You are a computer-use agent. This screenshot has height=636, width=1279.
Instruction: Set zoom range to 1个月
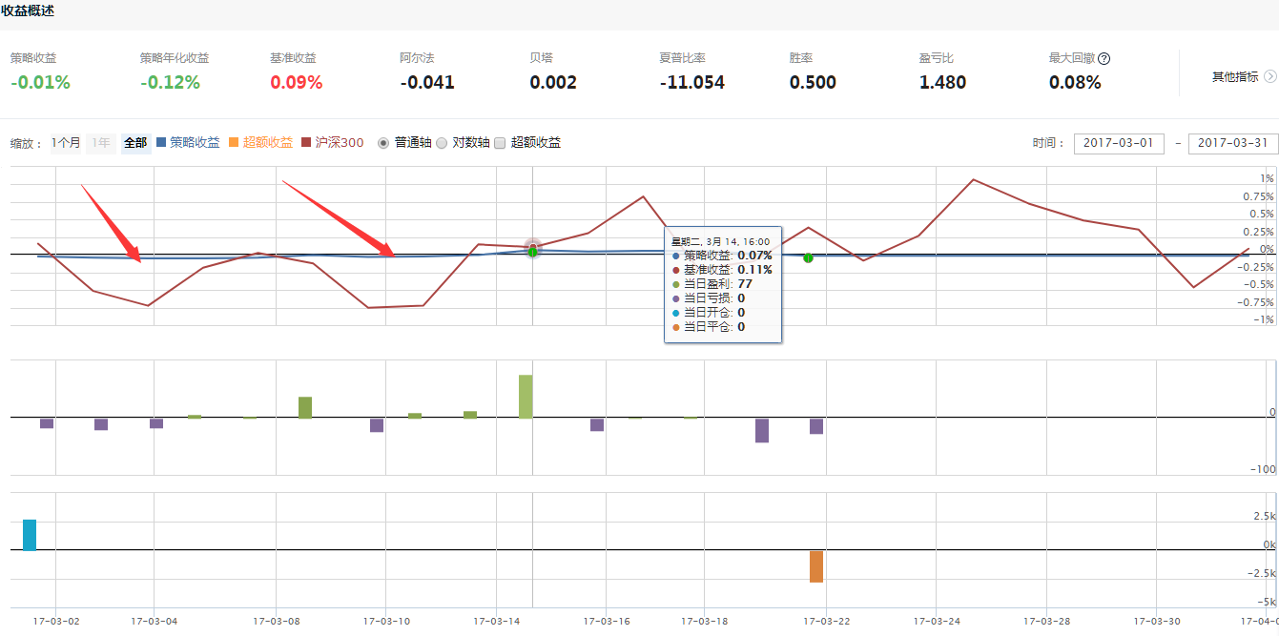66,143
